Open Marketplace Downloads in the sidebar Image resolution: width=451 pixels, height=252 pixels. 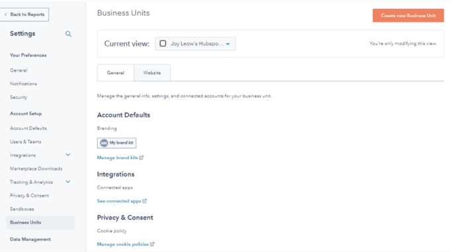pos(36,168)
